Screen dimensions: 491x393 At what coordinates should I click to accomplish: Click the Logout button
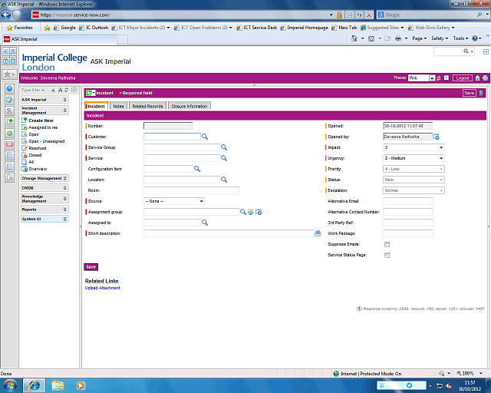click(462, 78)
